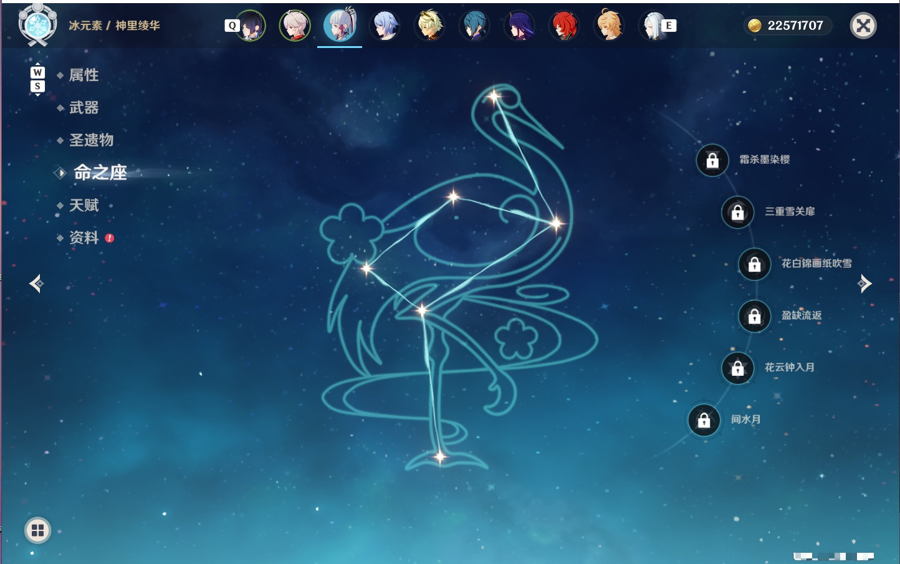Open the 圣遗物 artifacts tab
The image size is (900, 564).
[91, 140]
